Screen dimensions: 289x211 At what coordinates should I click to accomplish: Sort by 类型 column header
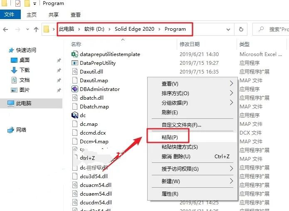[244, 44]
